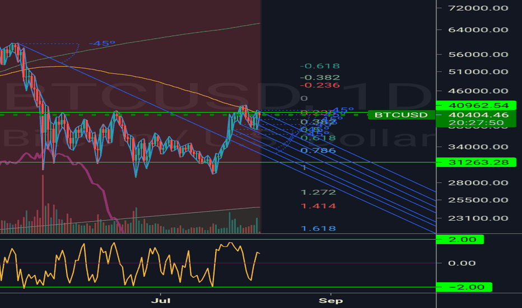Click the 40962.54 price level label
This screenshot has width=522, height=308.
tap(476, 105)
